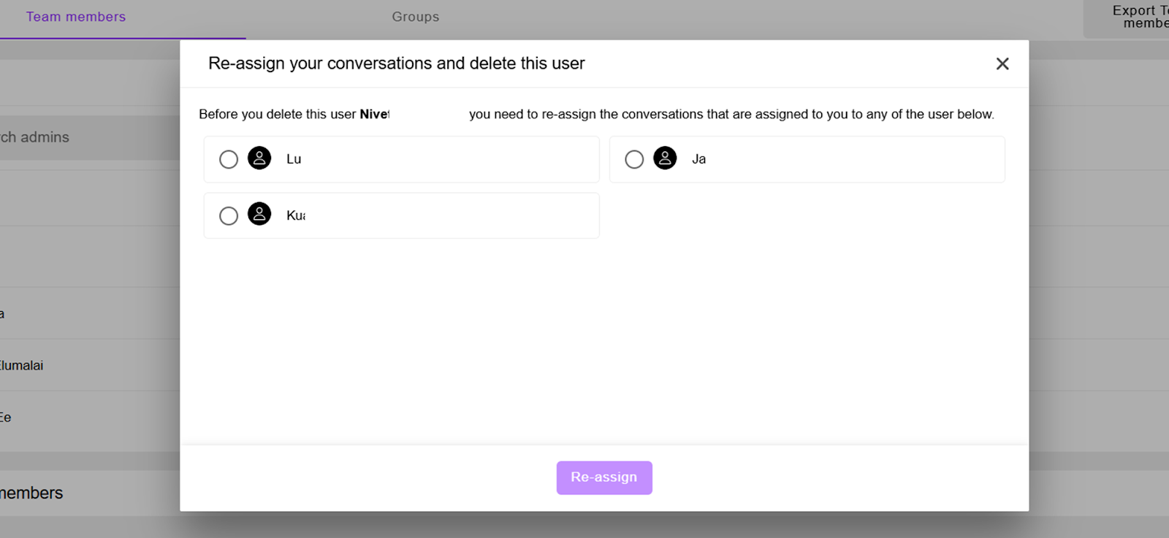The width and height of the screenshot is (1169, 538).
Task: Click the search admins field
Action: pyautogui.click(x=89, y=137)
